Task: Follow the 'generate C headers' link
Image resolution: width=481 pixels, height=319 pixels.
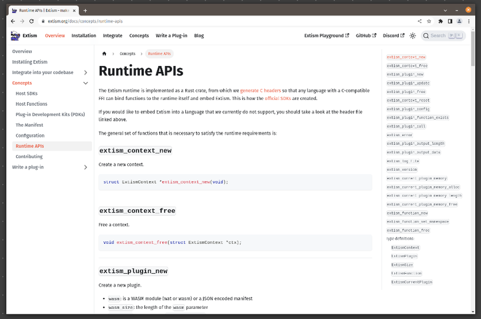Action: click(x=260, y=90)
